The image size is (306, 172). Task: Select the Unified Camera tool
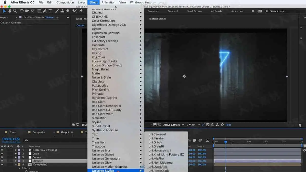[27, 11]
